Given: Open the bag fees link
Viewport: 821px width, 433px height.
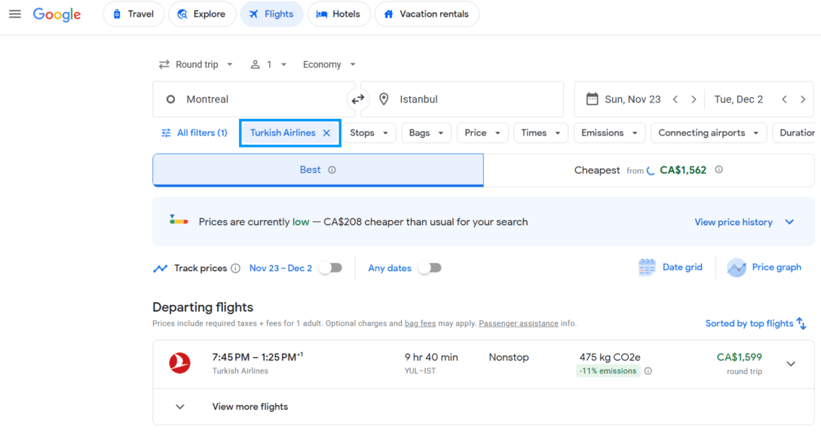Looking at the screenshot, I should 420,324.
